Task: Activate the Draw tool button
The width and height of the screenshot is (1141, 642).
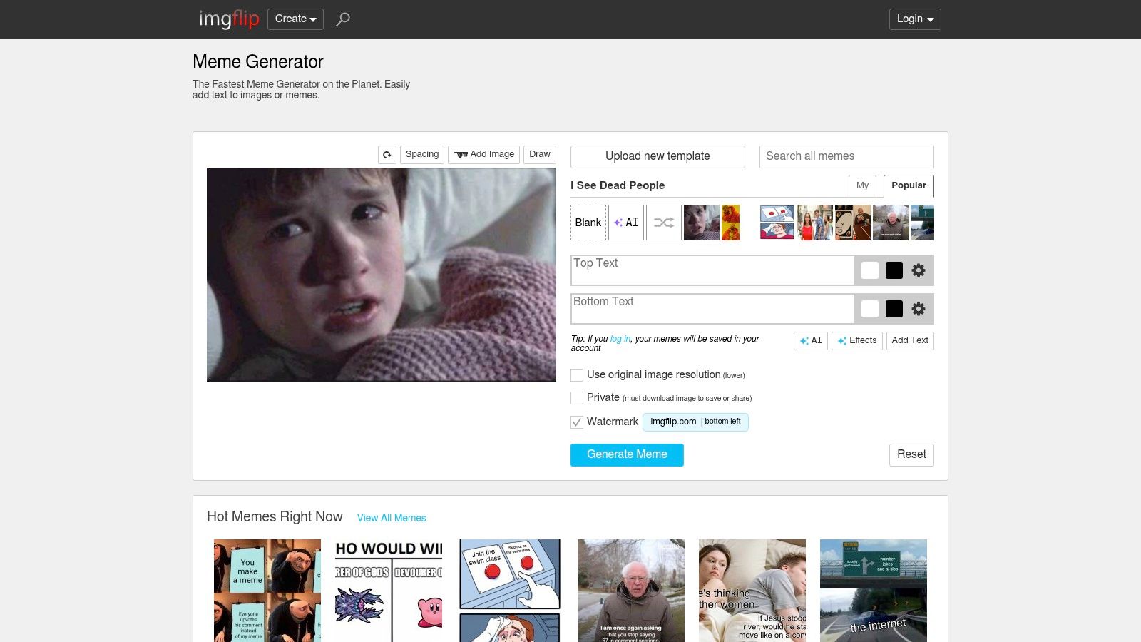Action: [x=540, y=155]
